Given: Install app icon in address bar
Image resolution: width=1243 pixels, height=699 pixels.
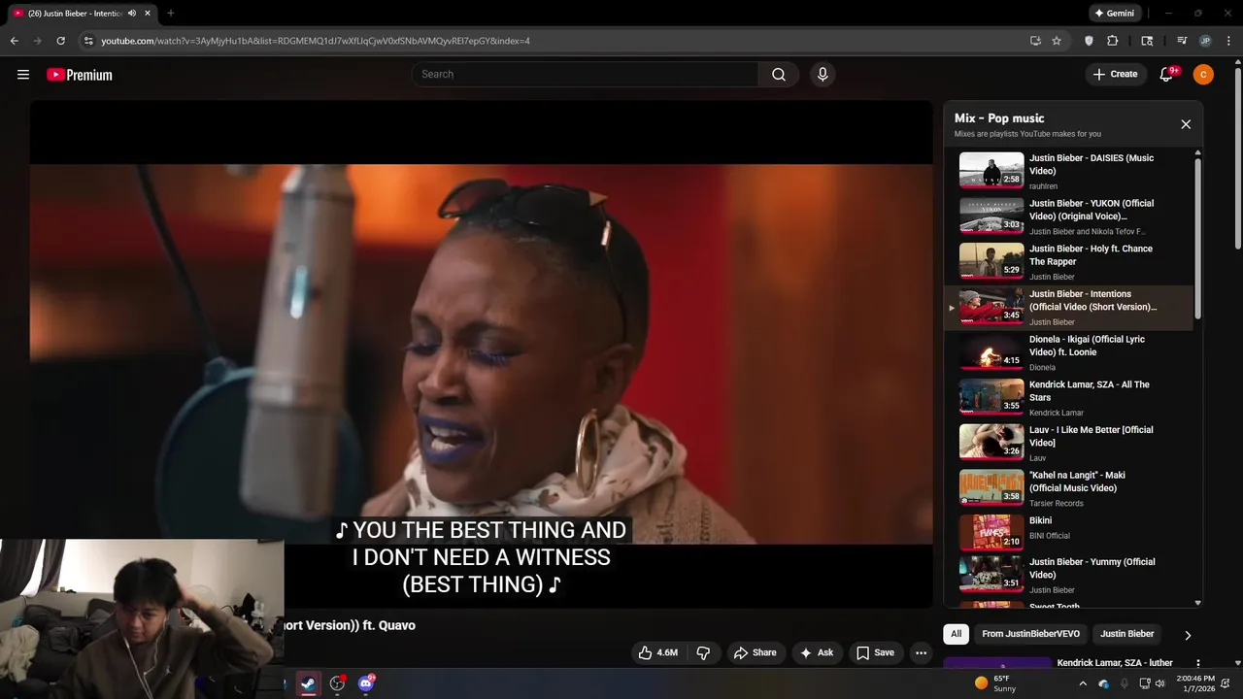Looking at the screenshot, I should pos(1035,41).
